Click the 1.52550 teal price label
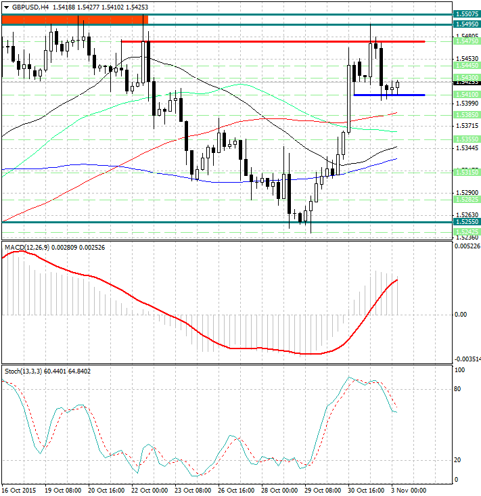The width and height of the screenshot is (481, 496). tap(467, 222)
